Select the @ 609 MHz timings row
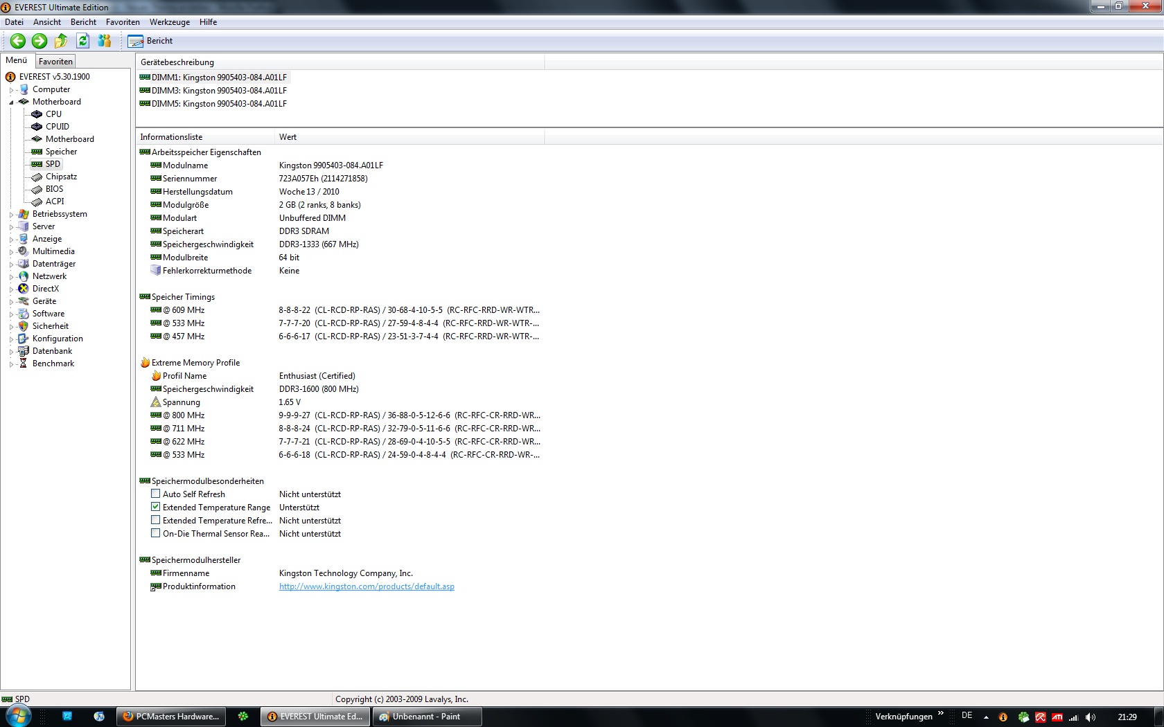Screen dimensions: 1164x727 (x=339, y=310)
